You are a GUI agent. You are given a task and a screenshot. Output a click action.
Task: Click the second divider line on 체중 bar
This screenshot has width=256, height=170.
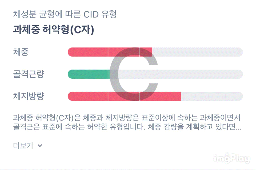pos(139,52)
